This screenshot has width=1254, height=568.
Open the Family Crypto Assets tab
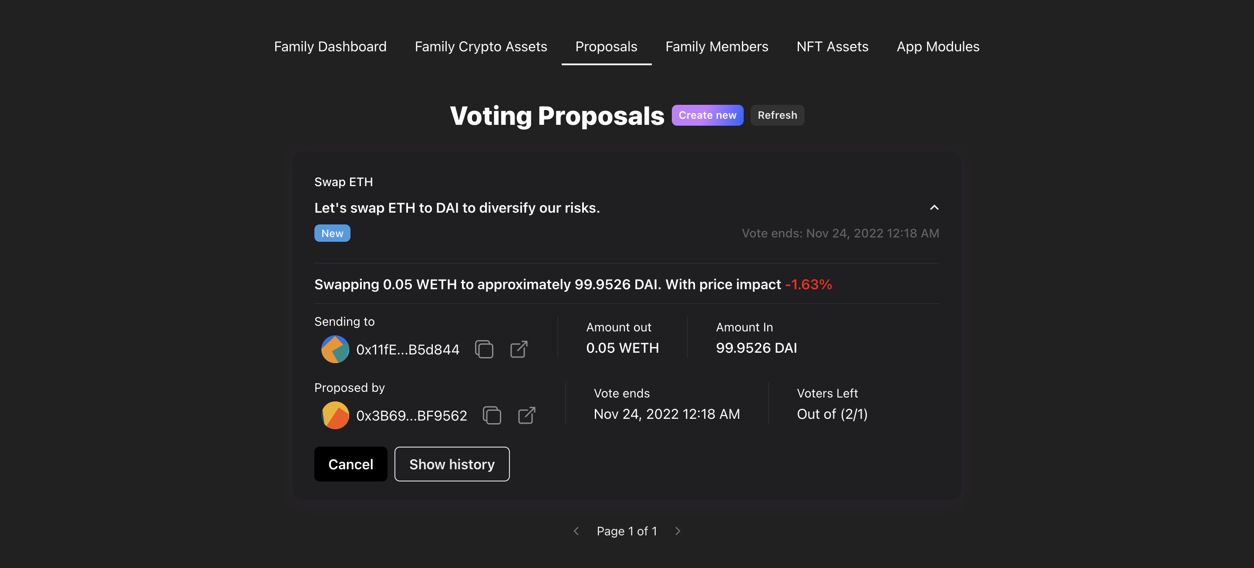[x=481, y=47]
